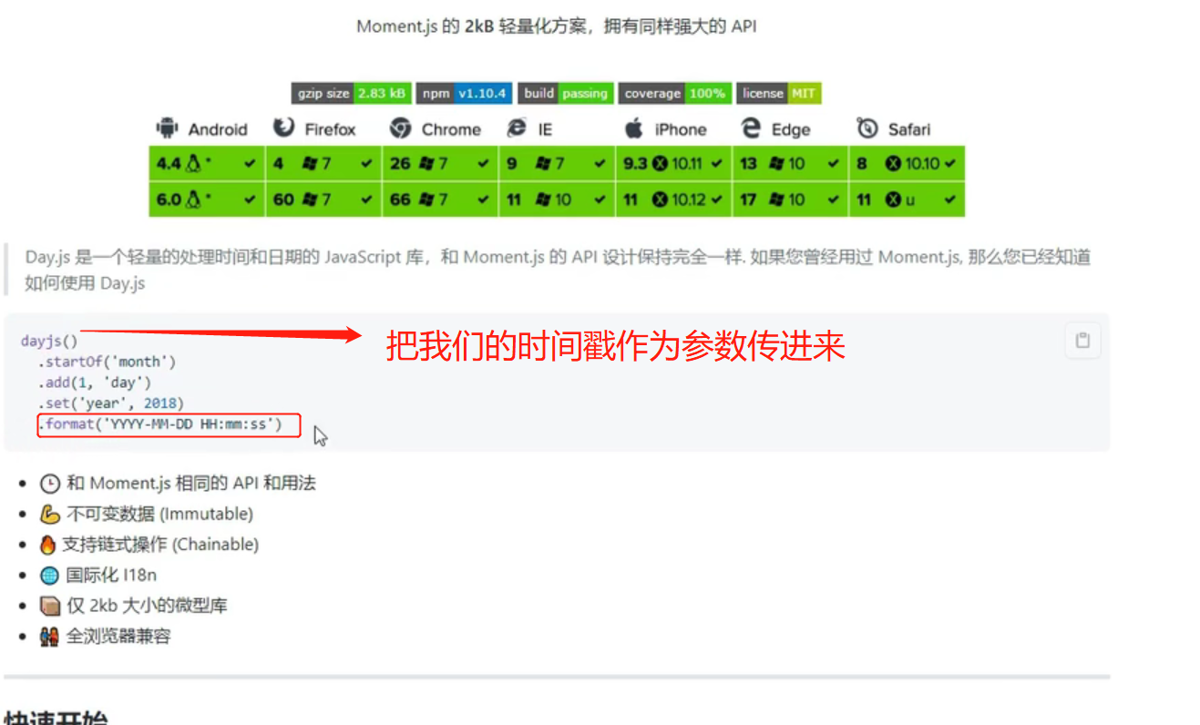The image size is (1200, 725).
Task: Click the clock emoji before Moment.js API
Action: [x=49, y=484]
